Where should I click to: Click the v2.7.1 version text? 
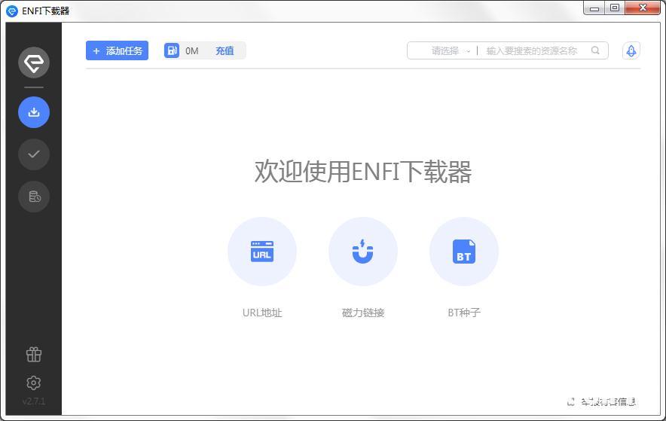(x=34, y=401)
